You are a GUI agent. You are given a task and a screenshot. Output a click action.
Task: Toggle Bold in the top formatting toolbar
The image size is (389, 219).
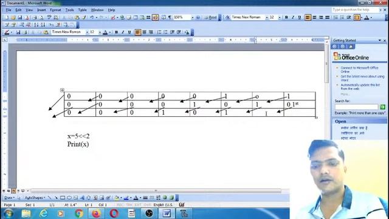[x=286, y=18]
